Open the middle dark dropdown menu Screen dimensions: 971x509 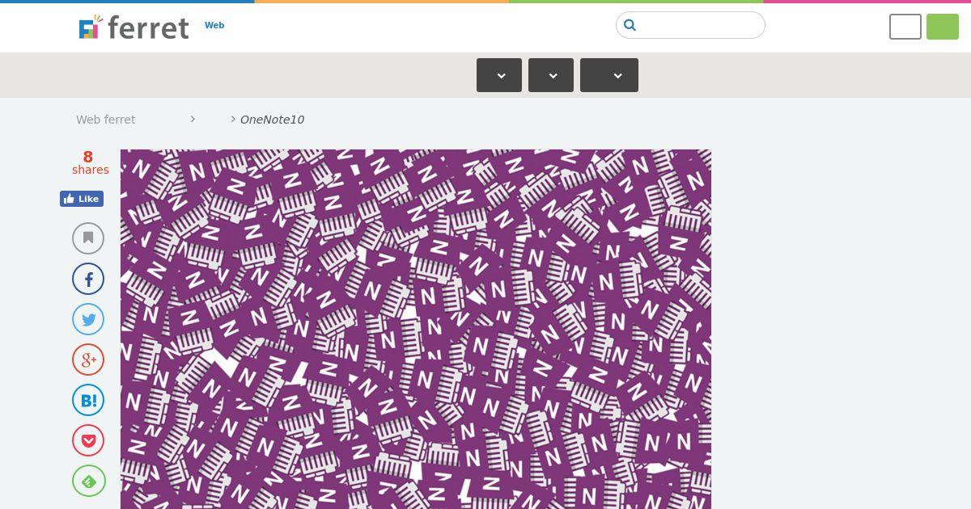coord(551,75)
